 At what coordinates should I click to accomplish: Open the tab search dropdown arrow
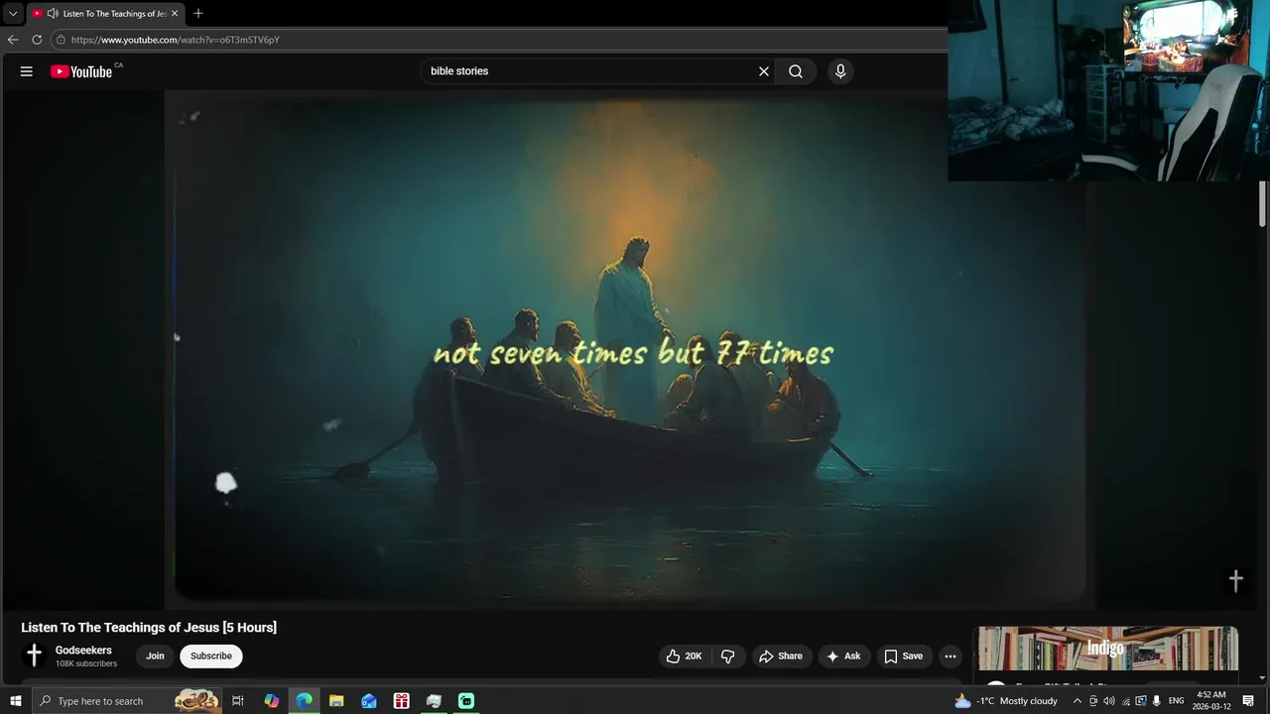tap(13, 14)
